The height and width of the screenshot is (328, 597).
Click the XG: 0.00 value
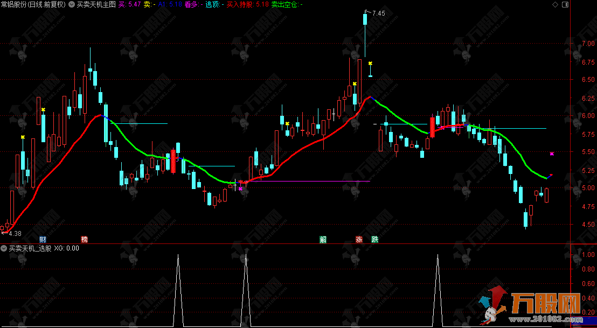tap(67, 248)
